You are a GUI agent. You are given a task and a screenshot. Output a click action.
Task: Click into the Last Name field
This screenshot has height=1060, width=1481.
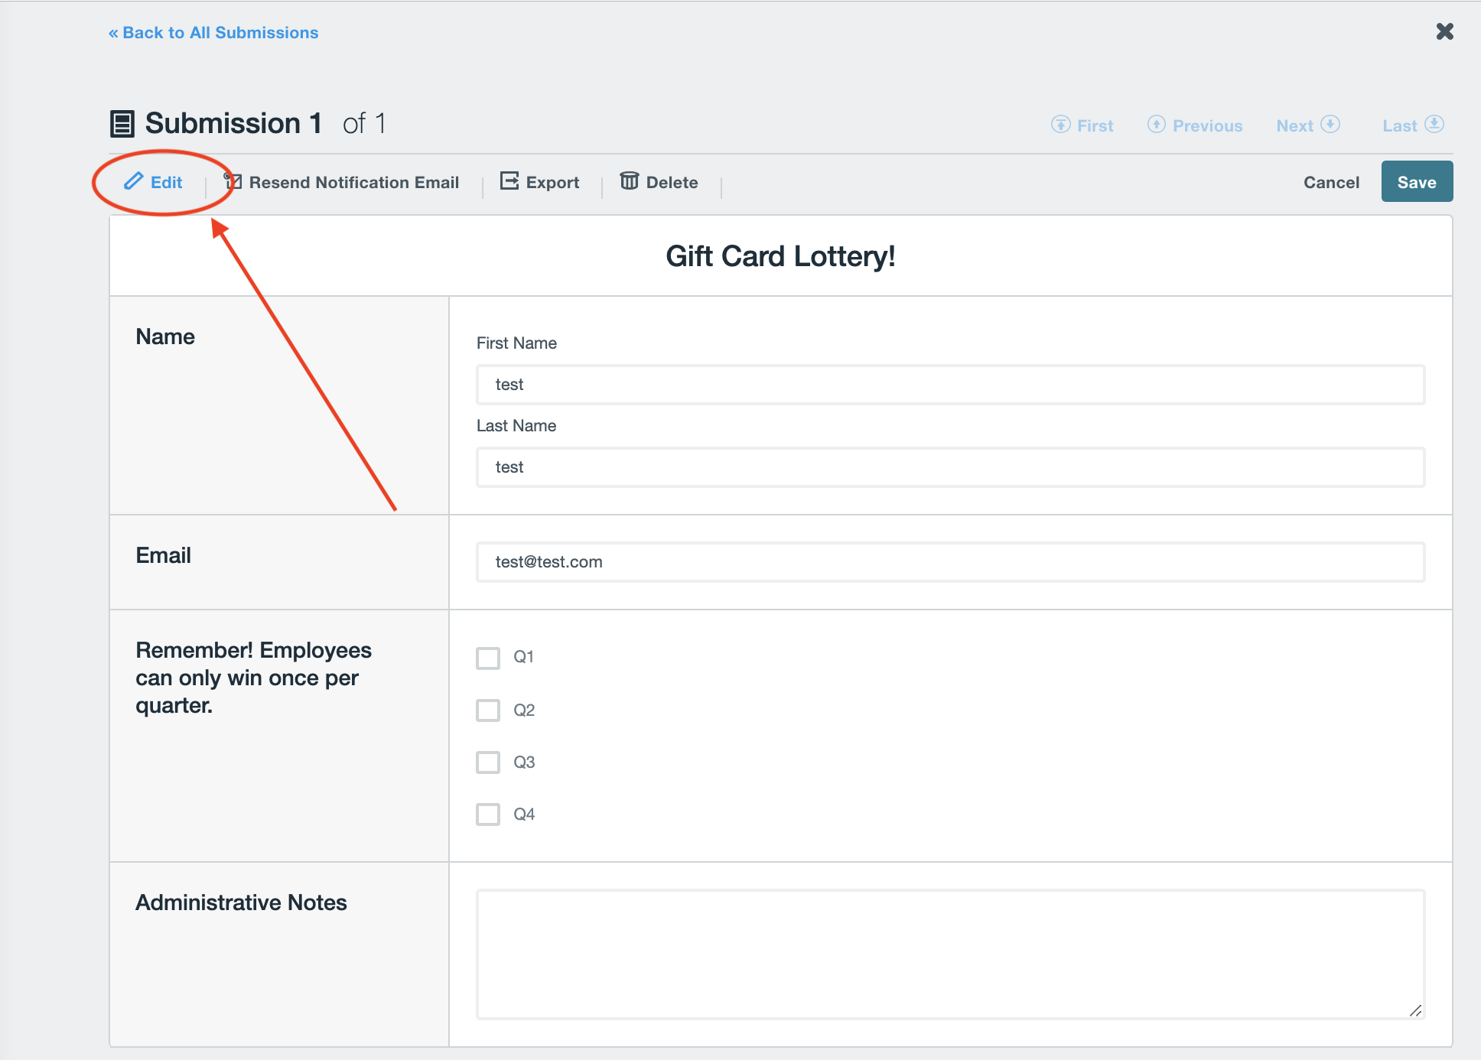[950, 467]
